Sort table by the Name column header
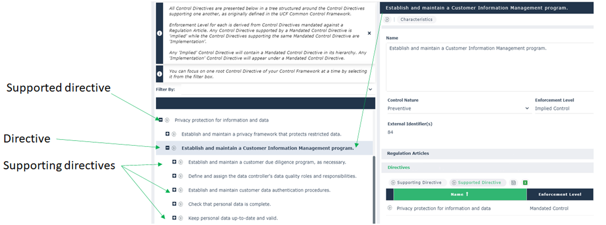This screenshot has height=225, width=606. 459,195
